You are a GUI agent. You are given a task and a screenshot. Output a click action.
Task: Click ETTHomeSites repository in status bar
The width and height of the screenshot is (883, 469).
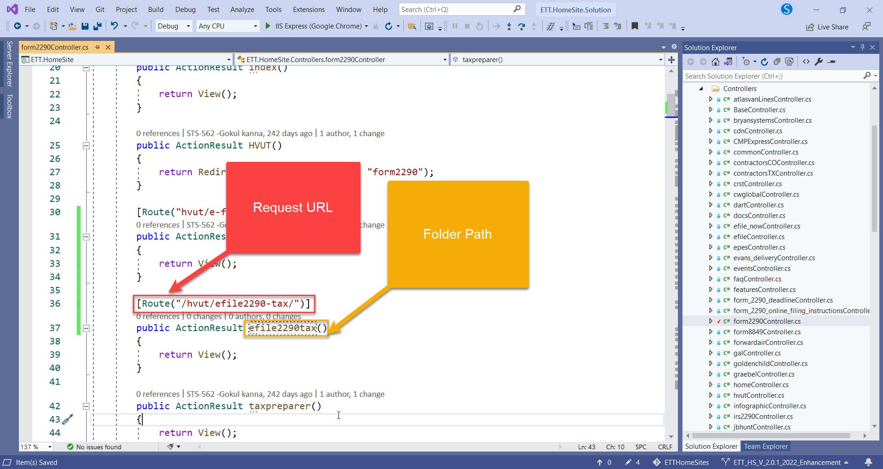[x=681, y=462]
